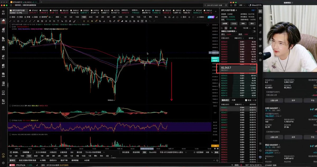Open the mail messages icon
The image size is (317, 167).
[235, 5]
